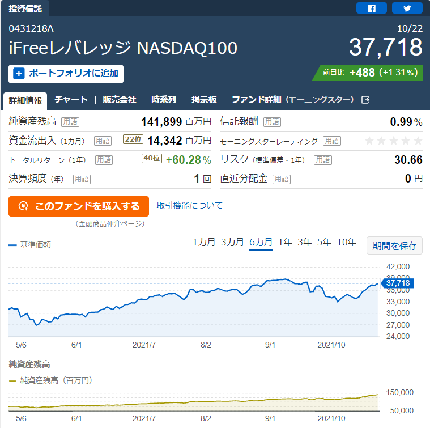
Task: Open 用語 glossary for 信託報酬
Action: click(272, 122)
